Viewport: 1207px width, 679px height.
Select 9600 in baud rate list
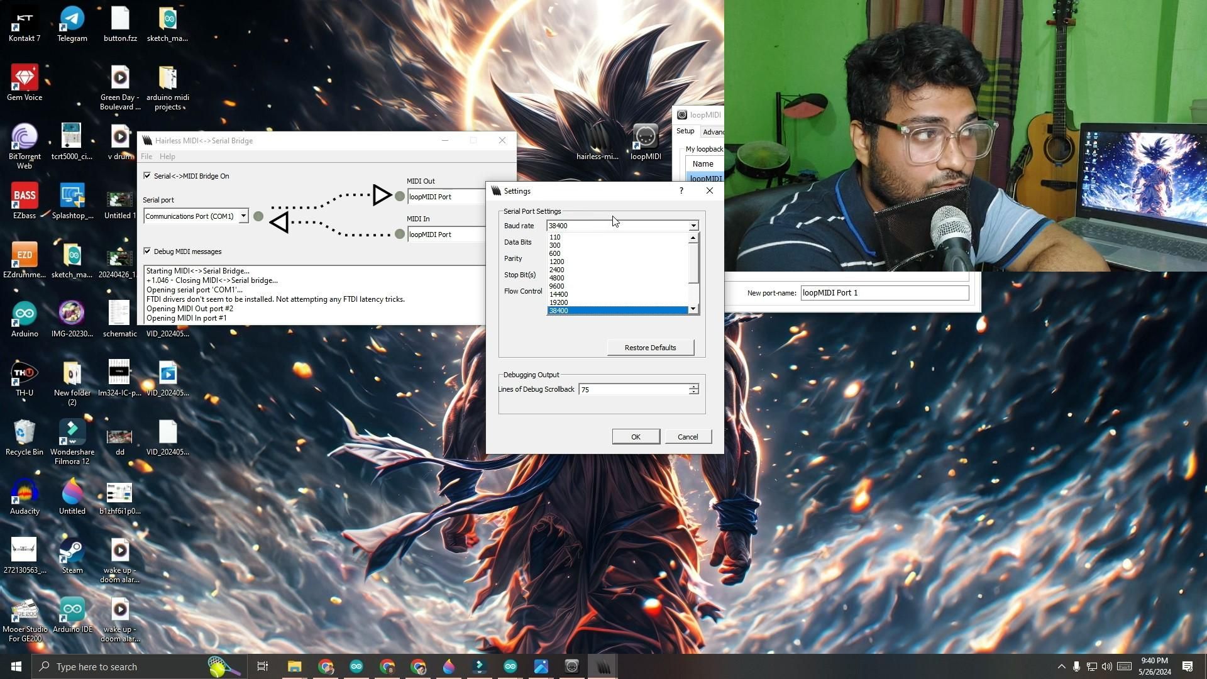coord(556,286)
